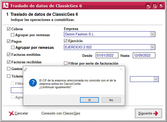Viewport: 167px width, 122px height.
Task: Enable Agrupar por remesas under Pagos
Action: 13,48
